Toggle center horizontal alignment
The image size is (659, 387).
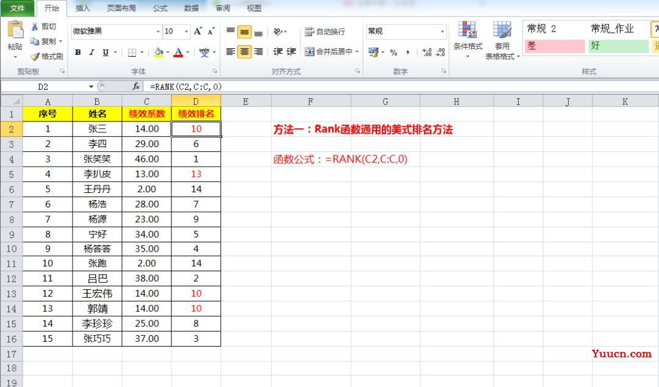[244, 52]
